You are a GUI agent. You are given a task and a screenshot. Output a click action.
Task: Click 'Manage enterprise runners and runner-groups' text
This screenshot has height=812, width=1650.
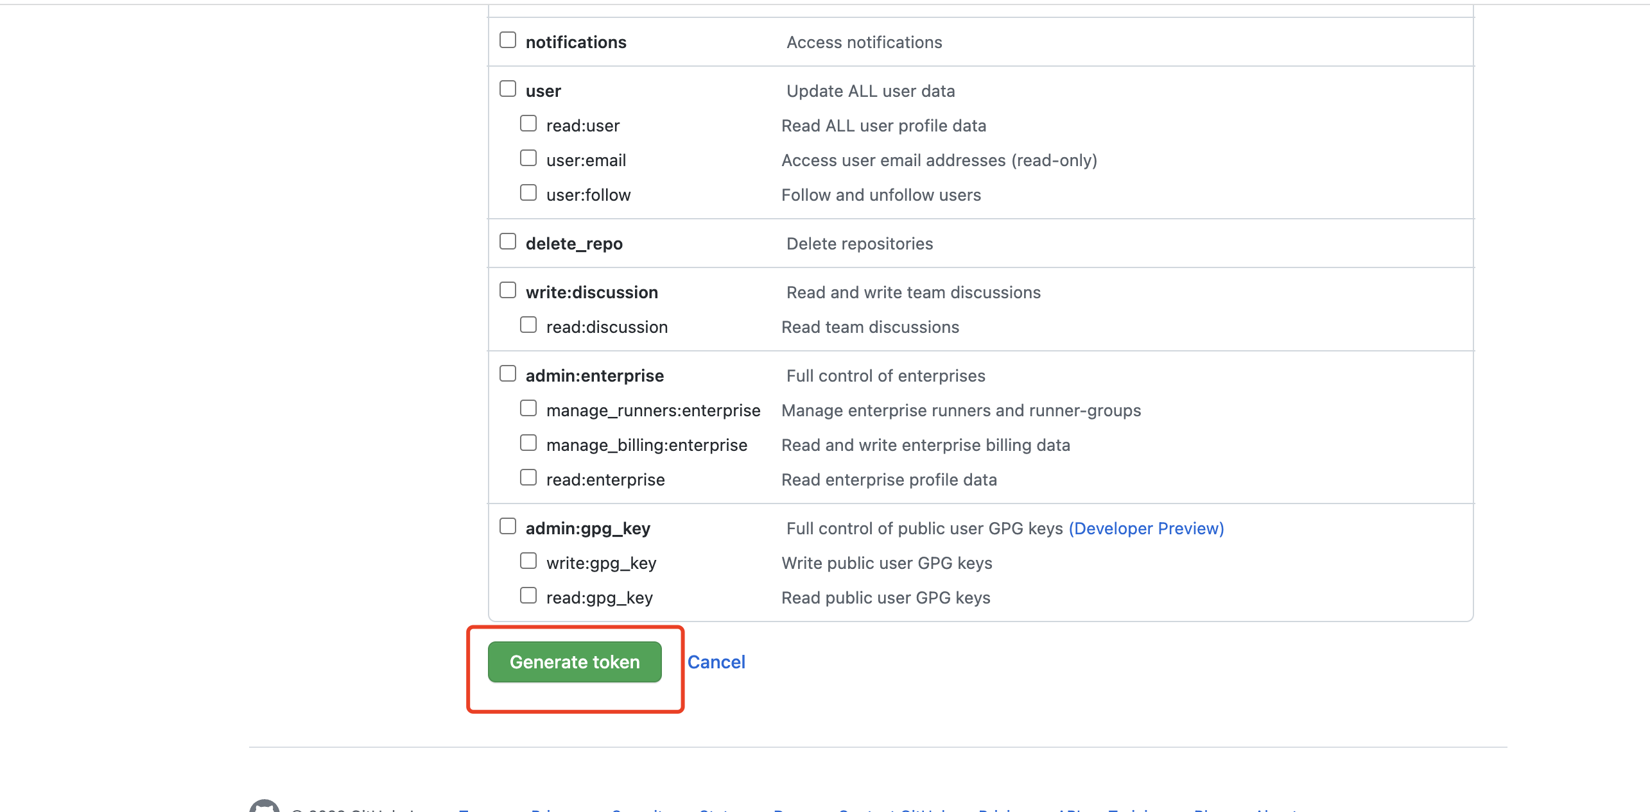961,410
